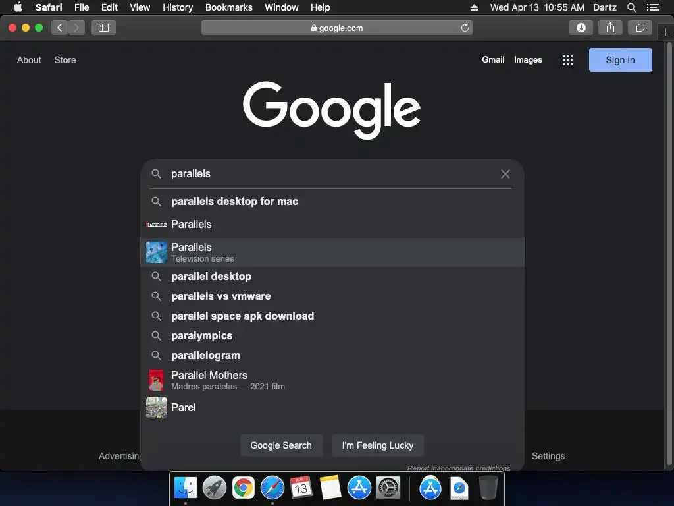Select the Parallels company suggestion
Screen dimensions: 674x506
pos(332,225)
